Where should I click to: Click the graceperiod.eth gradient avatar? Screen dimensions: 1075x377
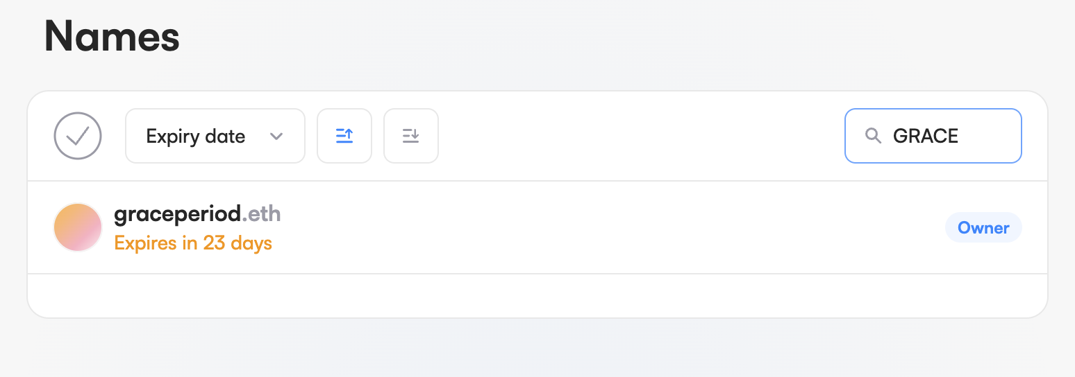[78, 227]
